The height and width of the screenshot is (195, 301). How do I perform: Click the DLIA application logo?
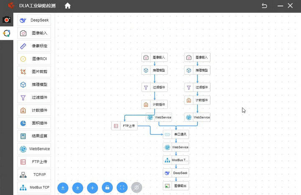click(11, 5)
